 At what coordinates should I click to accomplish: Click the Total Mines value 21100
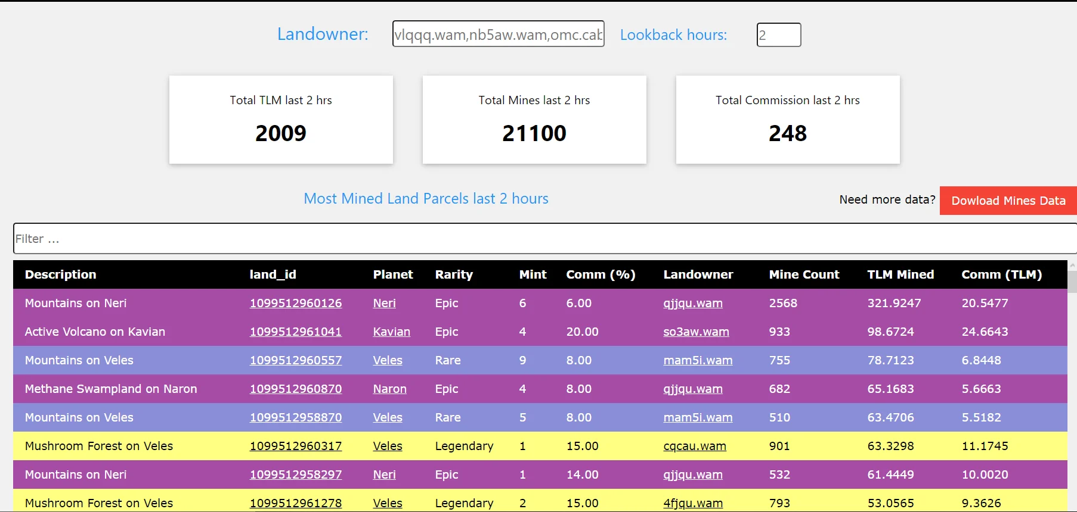pos(534,133)
